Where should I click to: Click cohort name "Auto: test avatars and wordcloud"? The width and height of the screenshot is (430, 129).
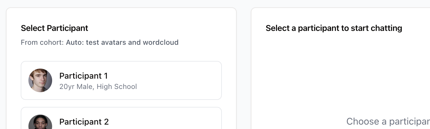click(x=122, y=42)
